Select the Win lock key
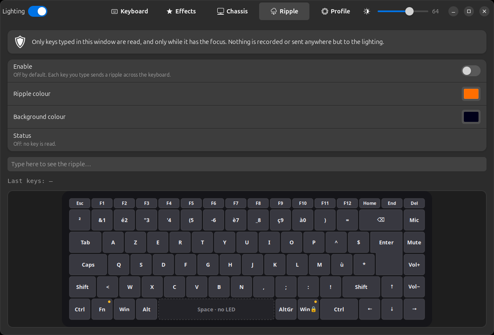The width and height of the screenshot is (494, 335). pyautogui.click(x=308, y=309)
